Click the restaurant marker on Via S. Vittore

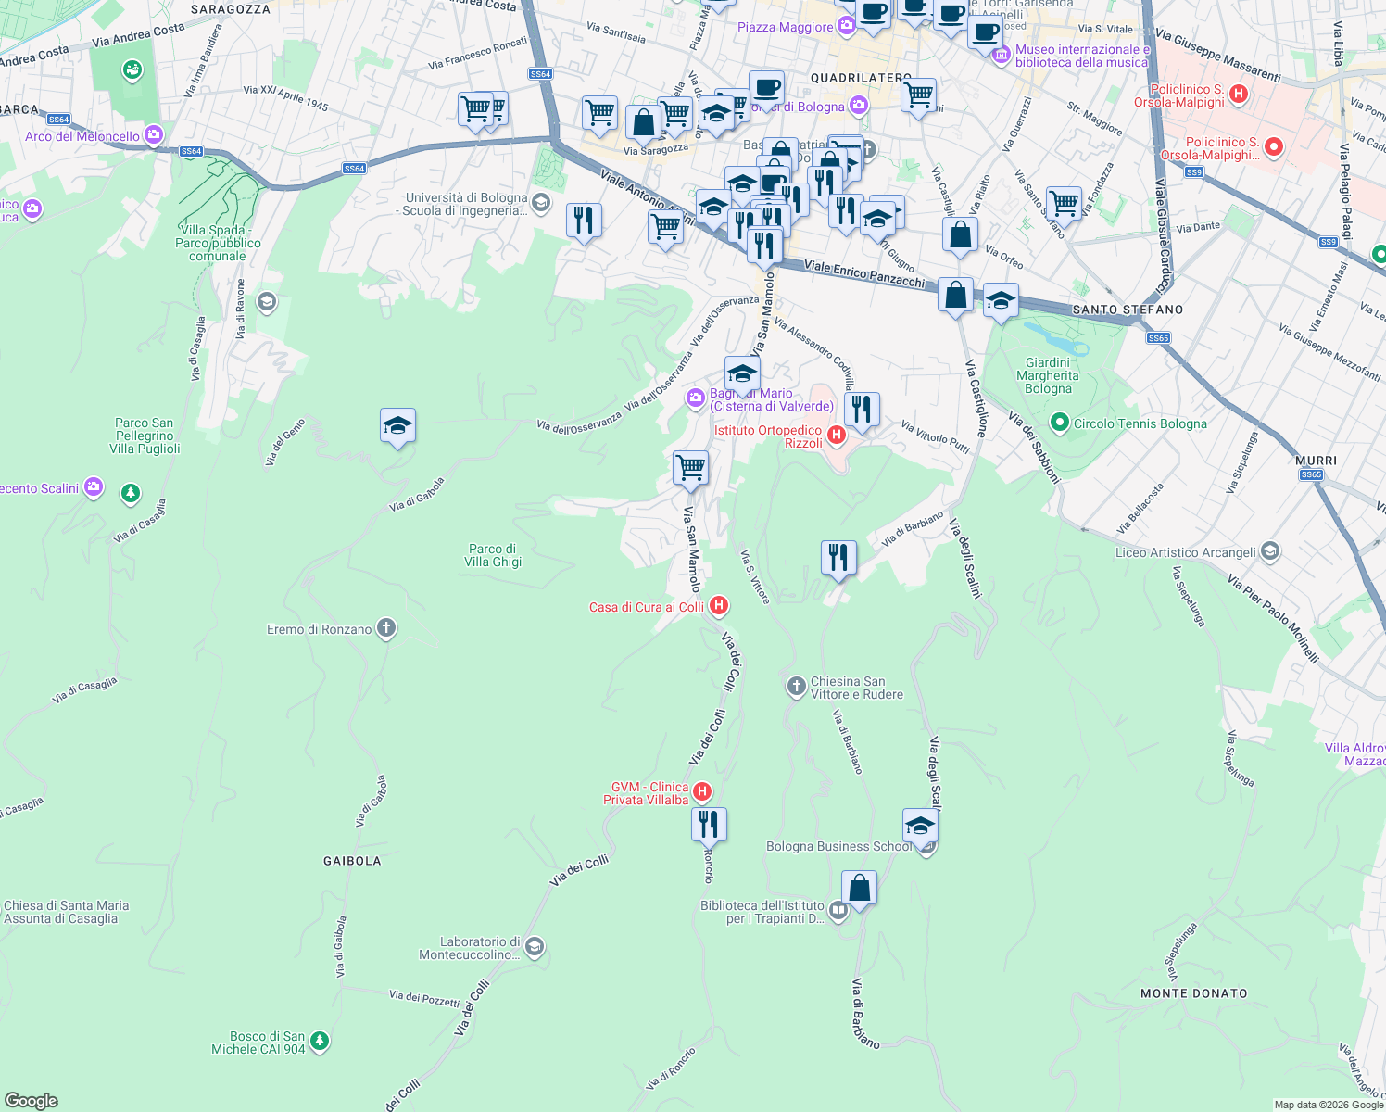(x=838, y=556)
